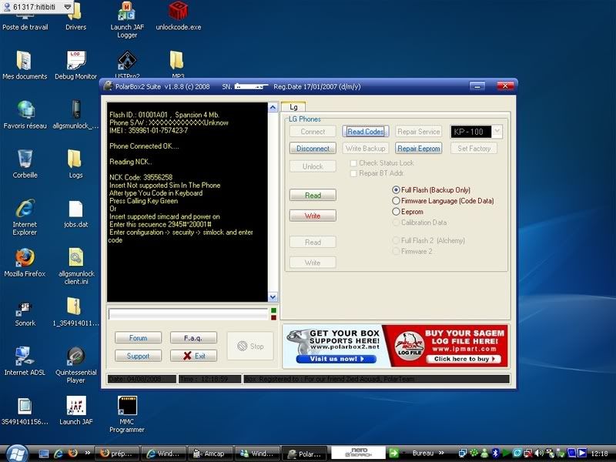
Task: Click log scrollbar up arrow
Action: coord(273,107)
